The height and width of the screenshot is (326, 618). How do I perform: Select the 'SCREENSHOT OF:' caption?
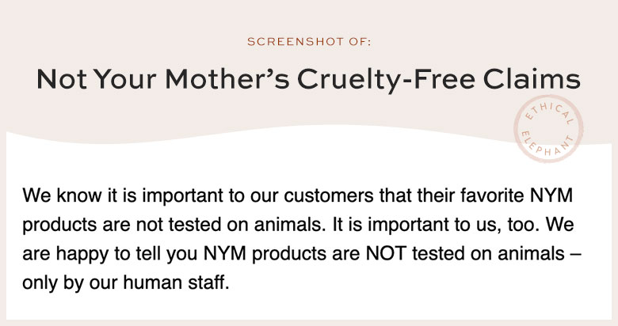(309, 42)
